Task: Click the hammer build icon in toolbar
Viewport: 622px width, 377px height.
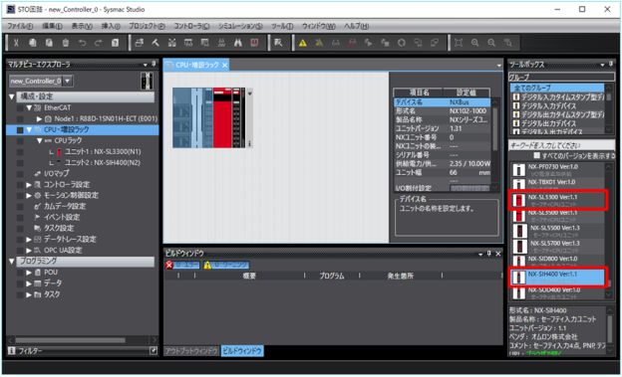Action: (155, 43)
